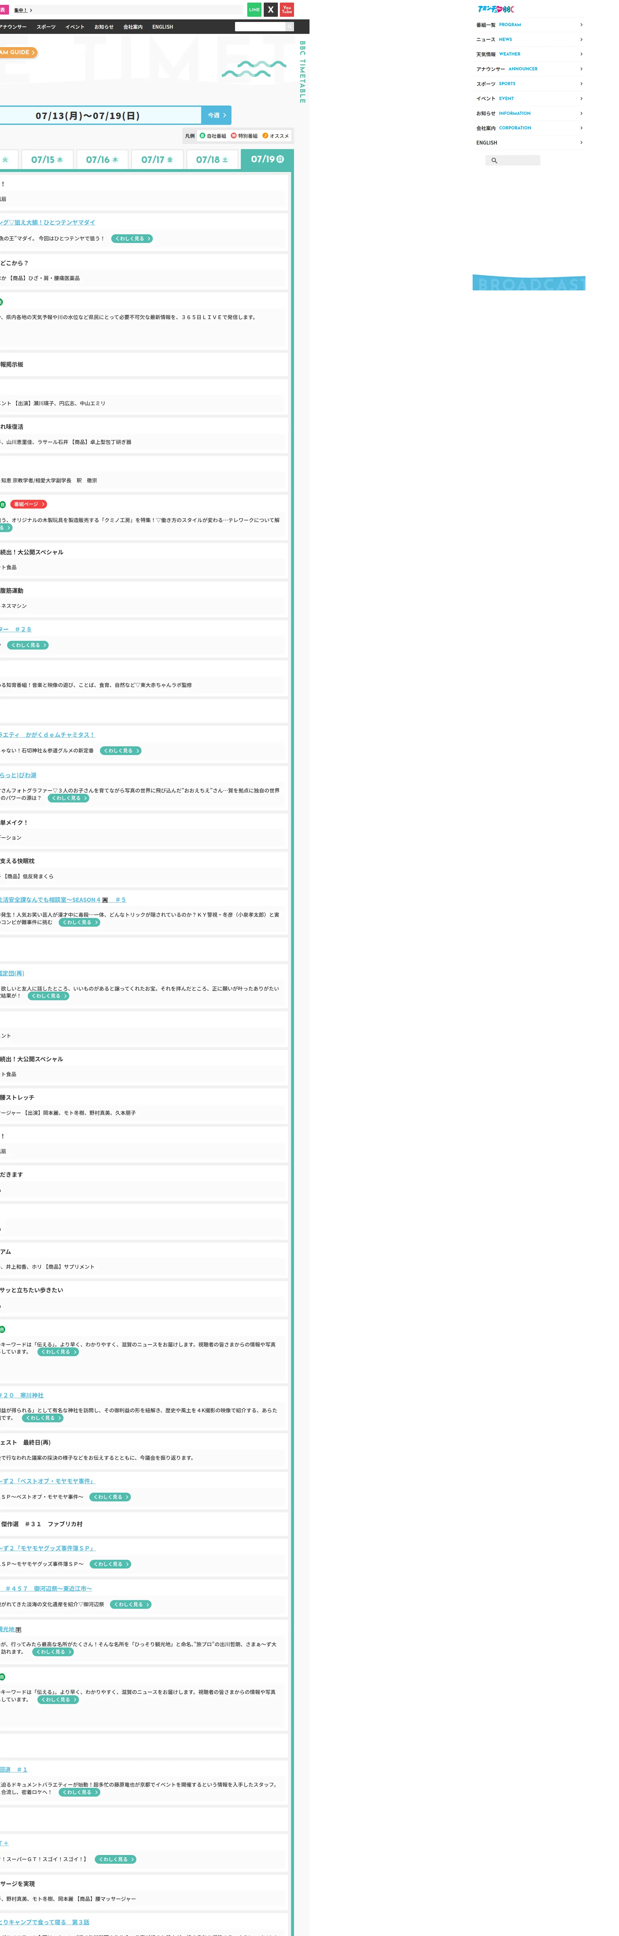Open the びわ湖 program title link

pyautogui.click(x=18, y=775)
